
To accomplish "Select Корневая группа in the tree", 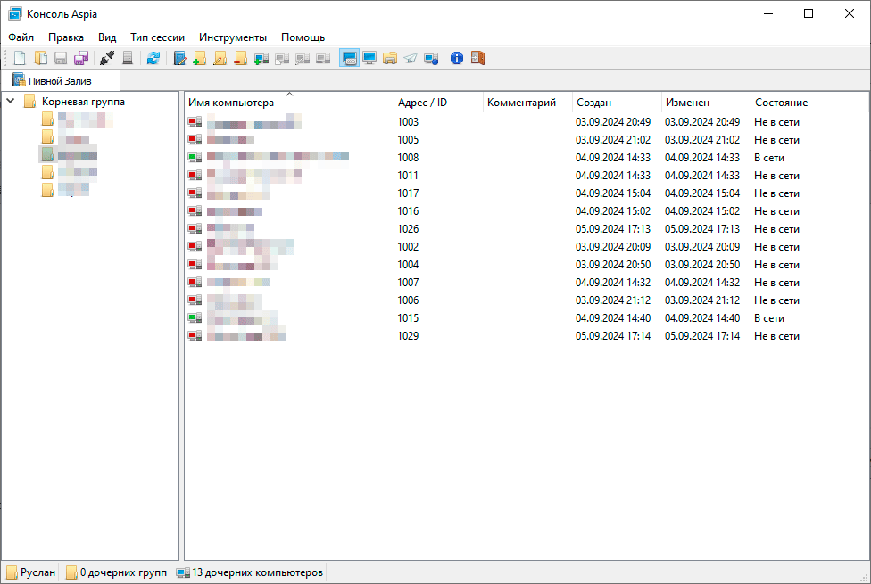I will pos(83,102).
